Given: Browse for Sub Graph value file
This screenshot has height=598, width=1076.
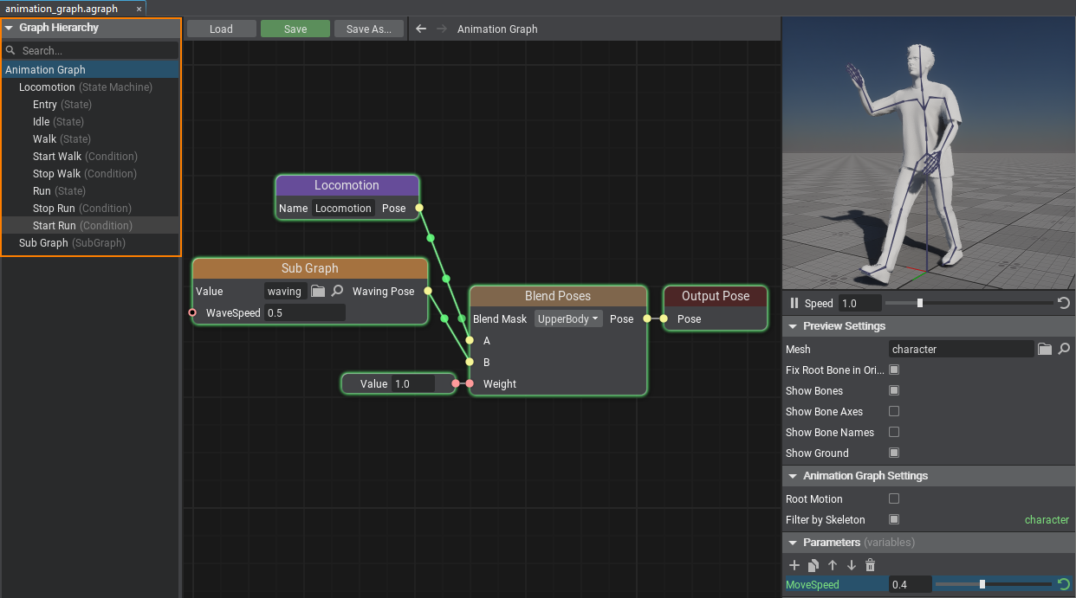Looking at the screenshot, I should click(x=318, y=292).
